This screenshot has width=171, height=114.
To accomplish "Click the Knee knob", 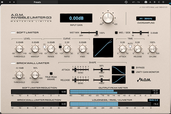I will coord(83,49).
